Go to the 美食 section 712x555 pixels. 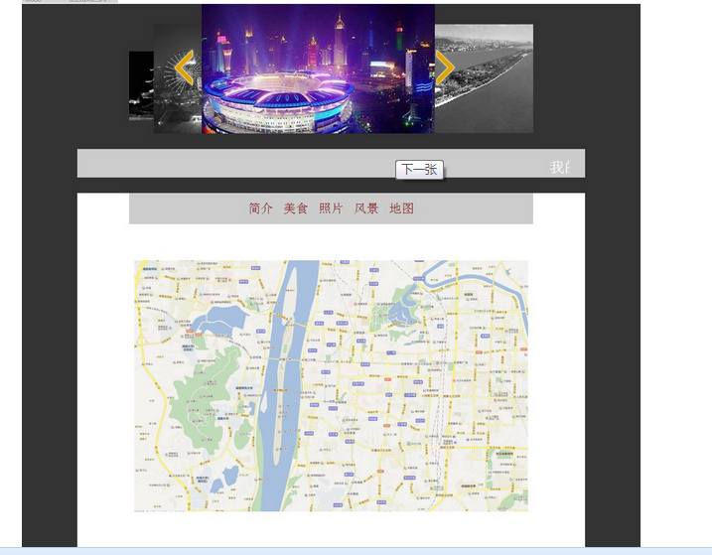[296, 208]
